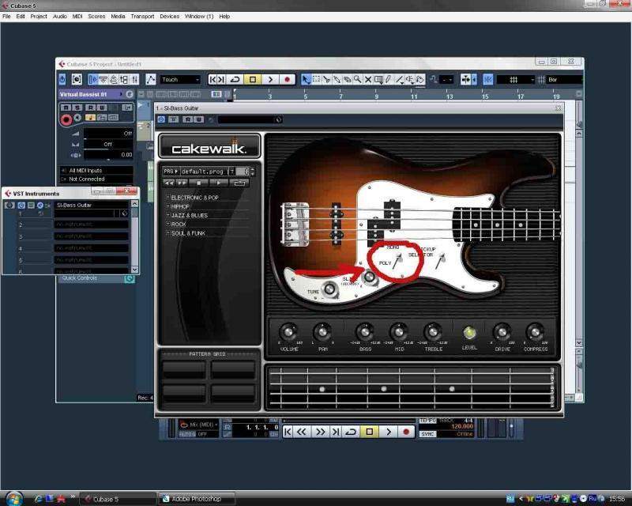Open the Touch automation mode dropdown
632x506 pixels.
click(x=180, y=80)
